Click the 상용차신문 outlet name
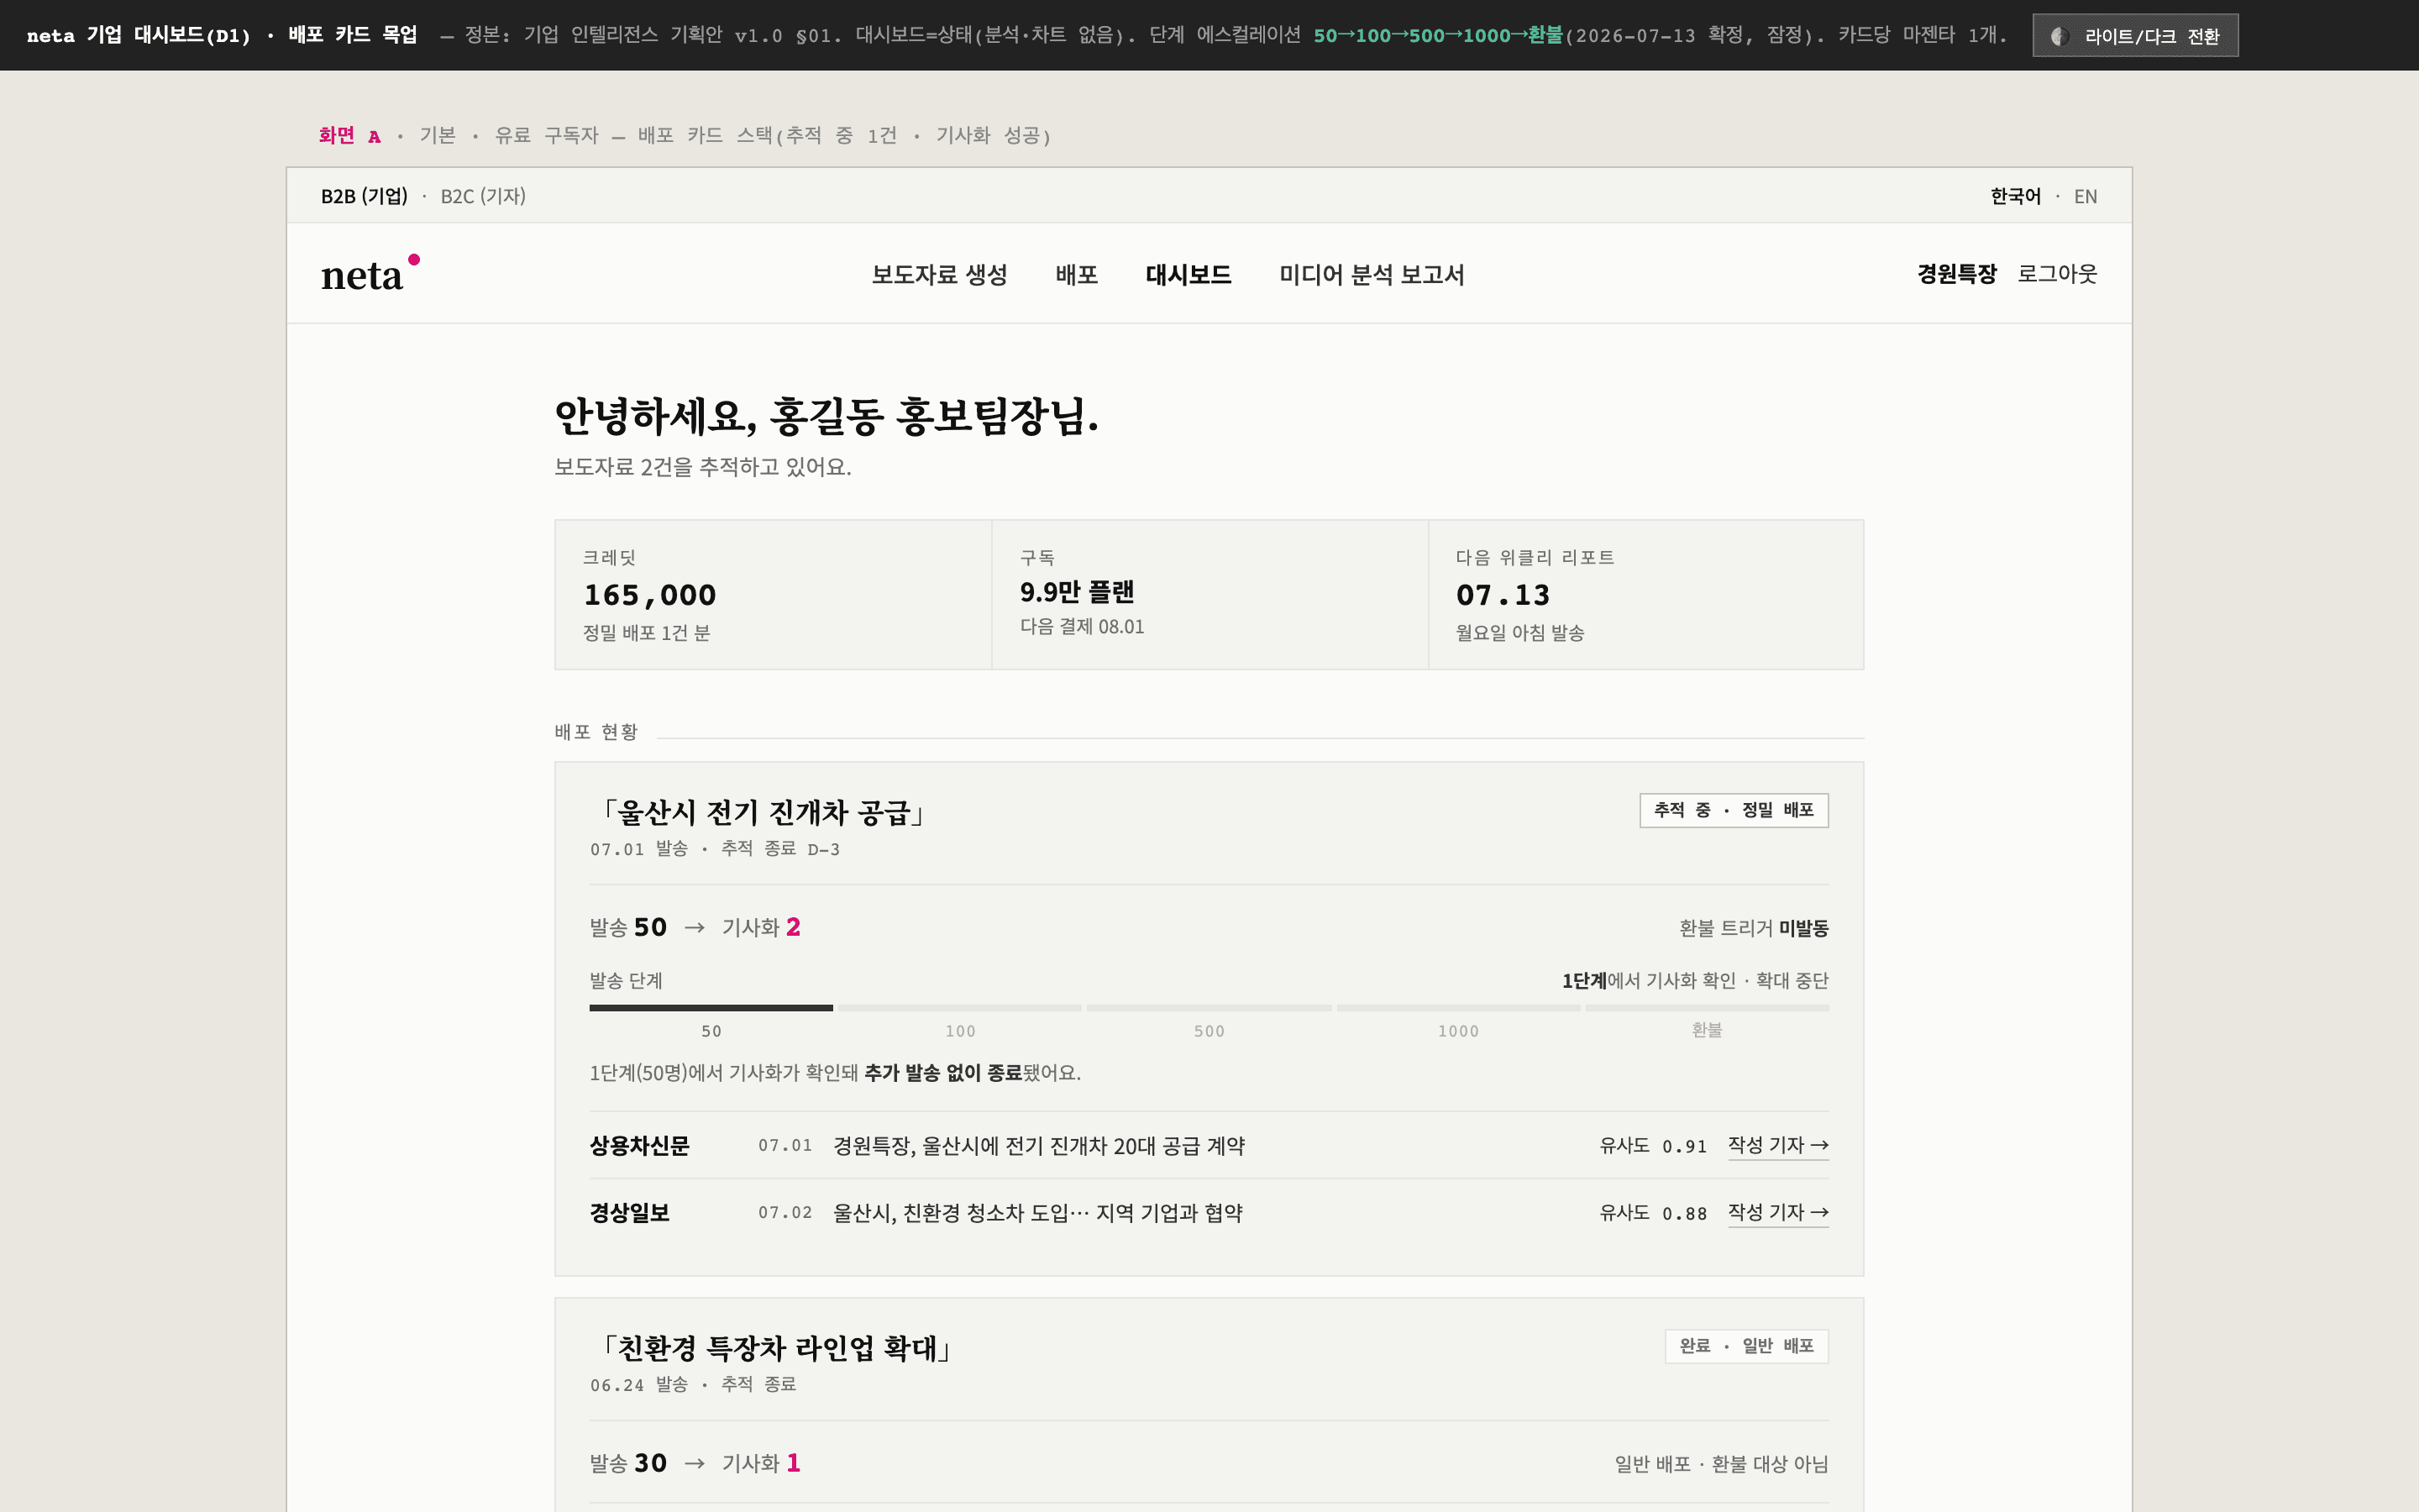The height and width of the screenshot is (1512, 2419). (x=640, y=1146)
